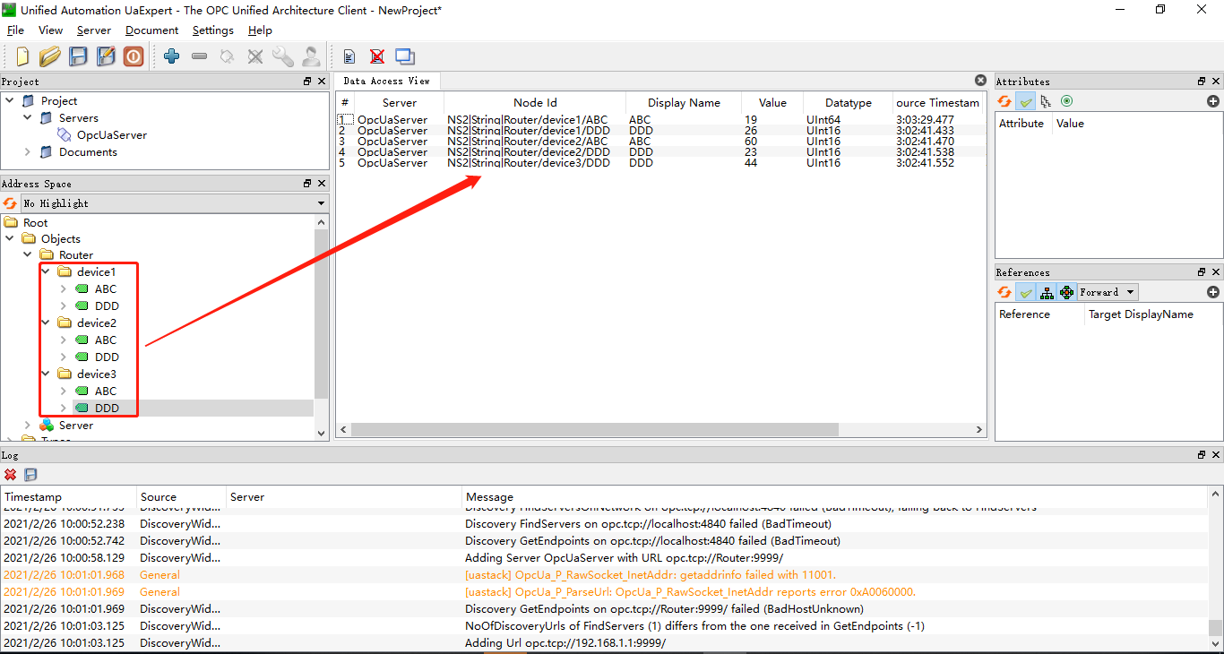
Task: Toggle the green checkmark in References toolbar
Action: [x=1025, y=292]
